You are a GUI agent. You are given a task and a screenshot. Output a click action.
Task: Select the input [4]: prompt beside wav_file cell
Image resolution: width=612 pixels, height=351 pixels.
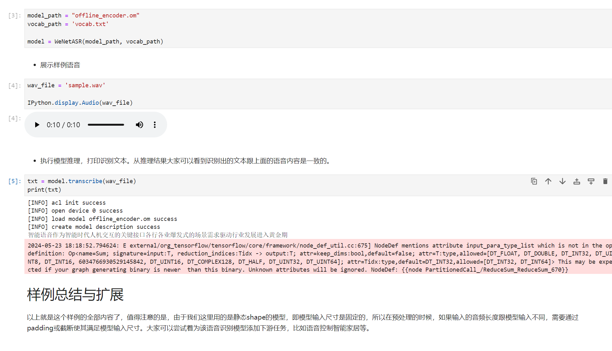tap(15, 86)
